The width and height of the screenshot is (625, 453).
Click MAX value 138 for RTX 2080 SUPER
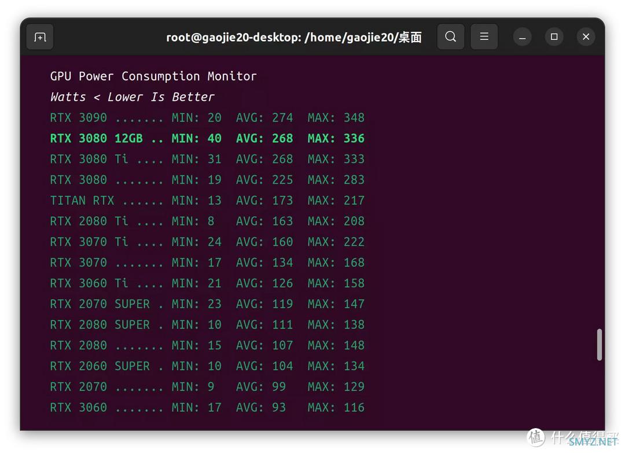[354, 325]
